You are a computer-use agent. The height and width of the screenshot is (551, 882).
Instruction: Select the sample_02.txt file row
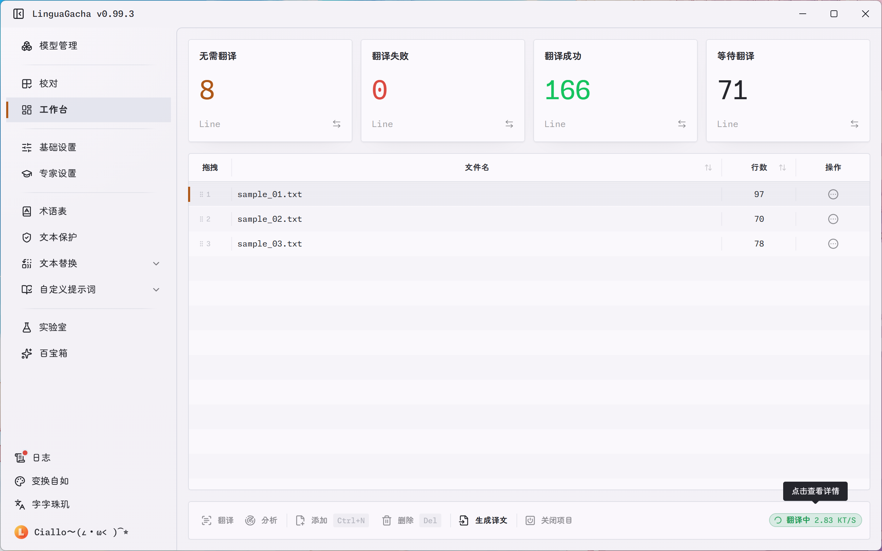point(529,219)
